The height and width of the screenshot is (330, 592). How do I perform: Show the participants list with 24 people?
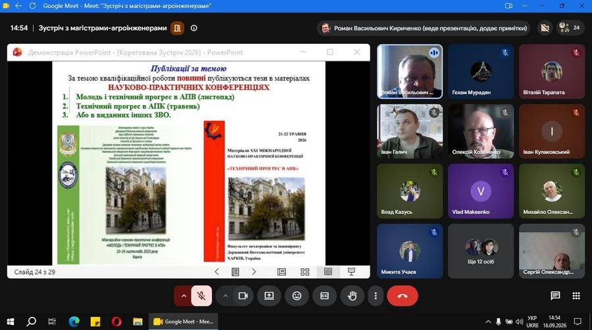(570, 28)
